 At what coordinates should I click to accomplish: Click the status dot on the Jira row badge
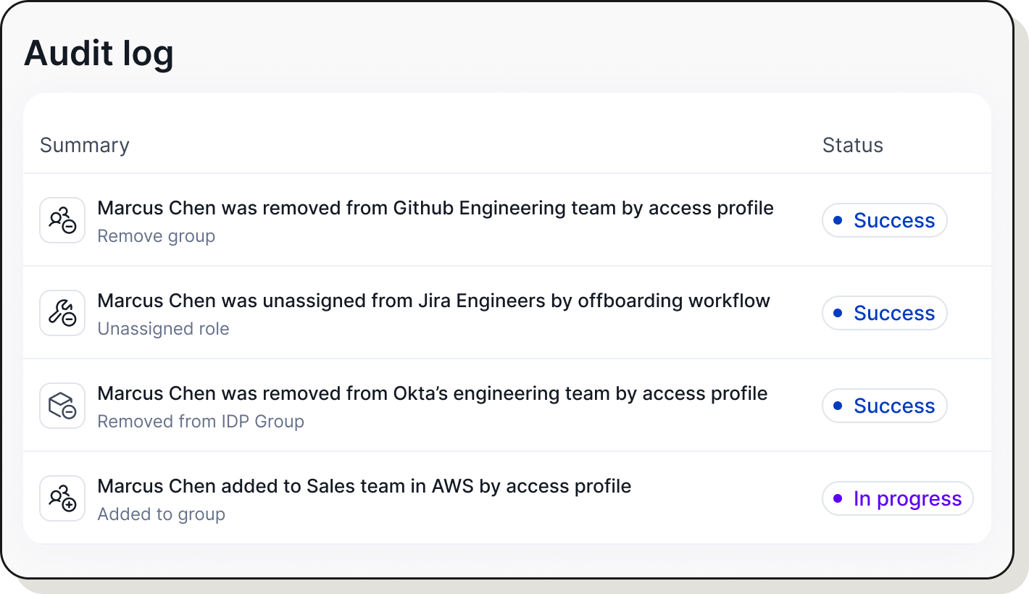coord(838,313)
